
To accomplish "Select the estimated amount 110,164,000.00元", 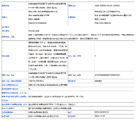I will pyautogui.click(x=36, y=81).
